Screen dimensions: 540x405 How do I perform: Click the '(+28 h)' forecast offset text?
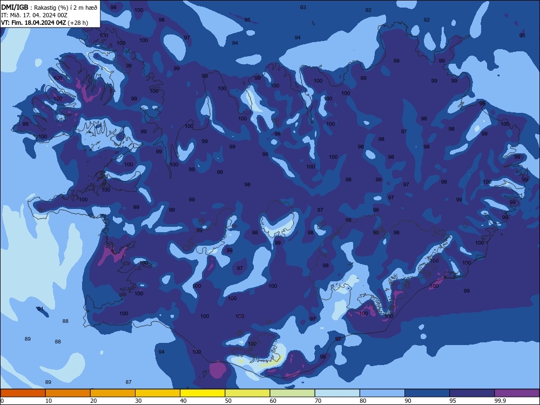(x=78, y=23)
